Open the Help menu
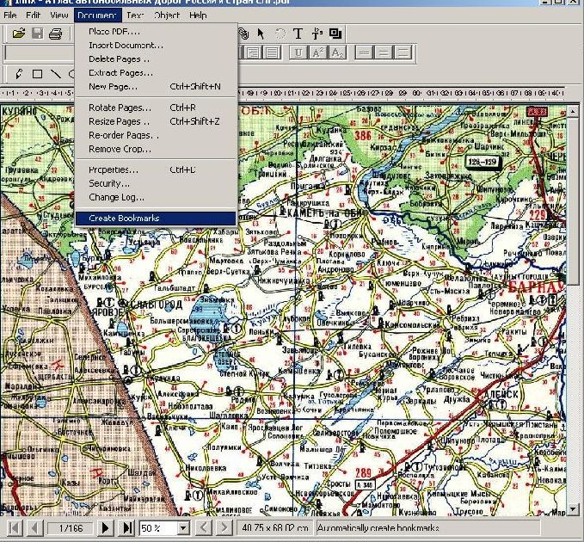 click(198, 15)
